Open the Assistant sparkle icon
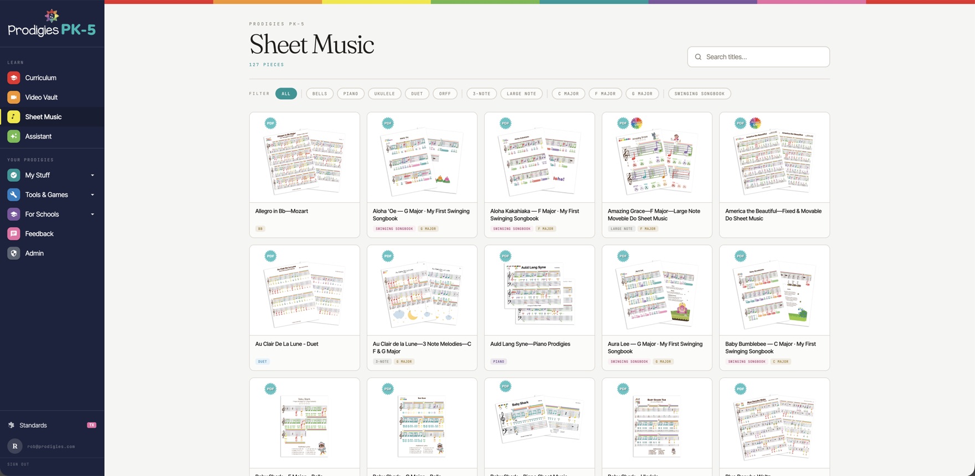Viewport: 975px width, 476px height. pyautogui.click(x=14, y=136)
